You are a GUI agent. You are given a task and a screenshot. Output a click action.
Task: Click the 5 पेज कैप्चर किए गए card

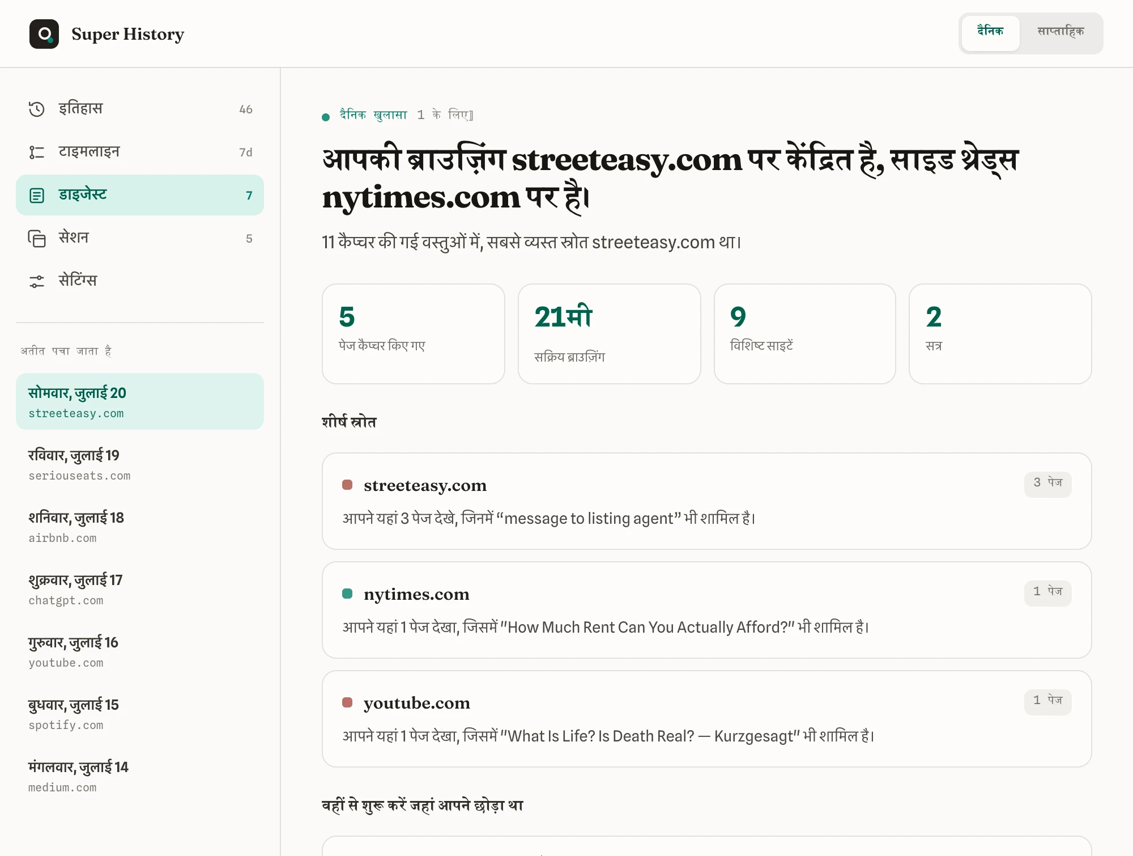[x=413, y=334]
